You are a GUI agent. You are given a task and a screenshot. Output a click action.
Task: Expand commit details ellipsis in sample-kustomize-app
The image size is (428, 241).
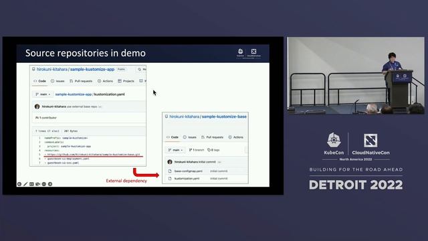(100, 107)
